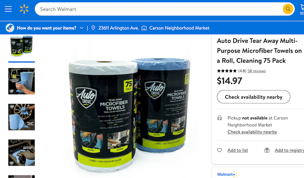Click the Add to list link
Image resolution: width=304 pixels, height=178 pixels.
(238, 150)
